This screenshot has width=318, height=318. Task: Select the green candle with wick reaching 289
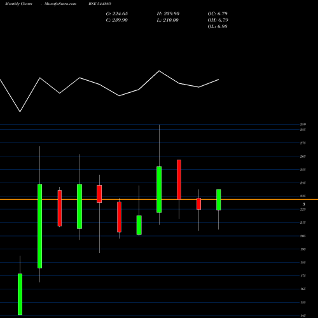(x=159, y=190)
